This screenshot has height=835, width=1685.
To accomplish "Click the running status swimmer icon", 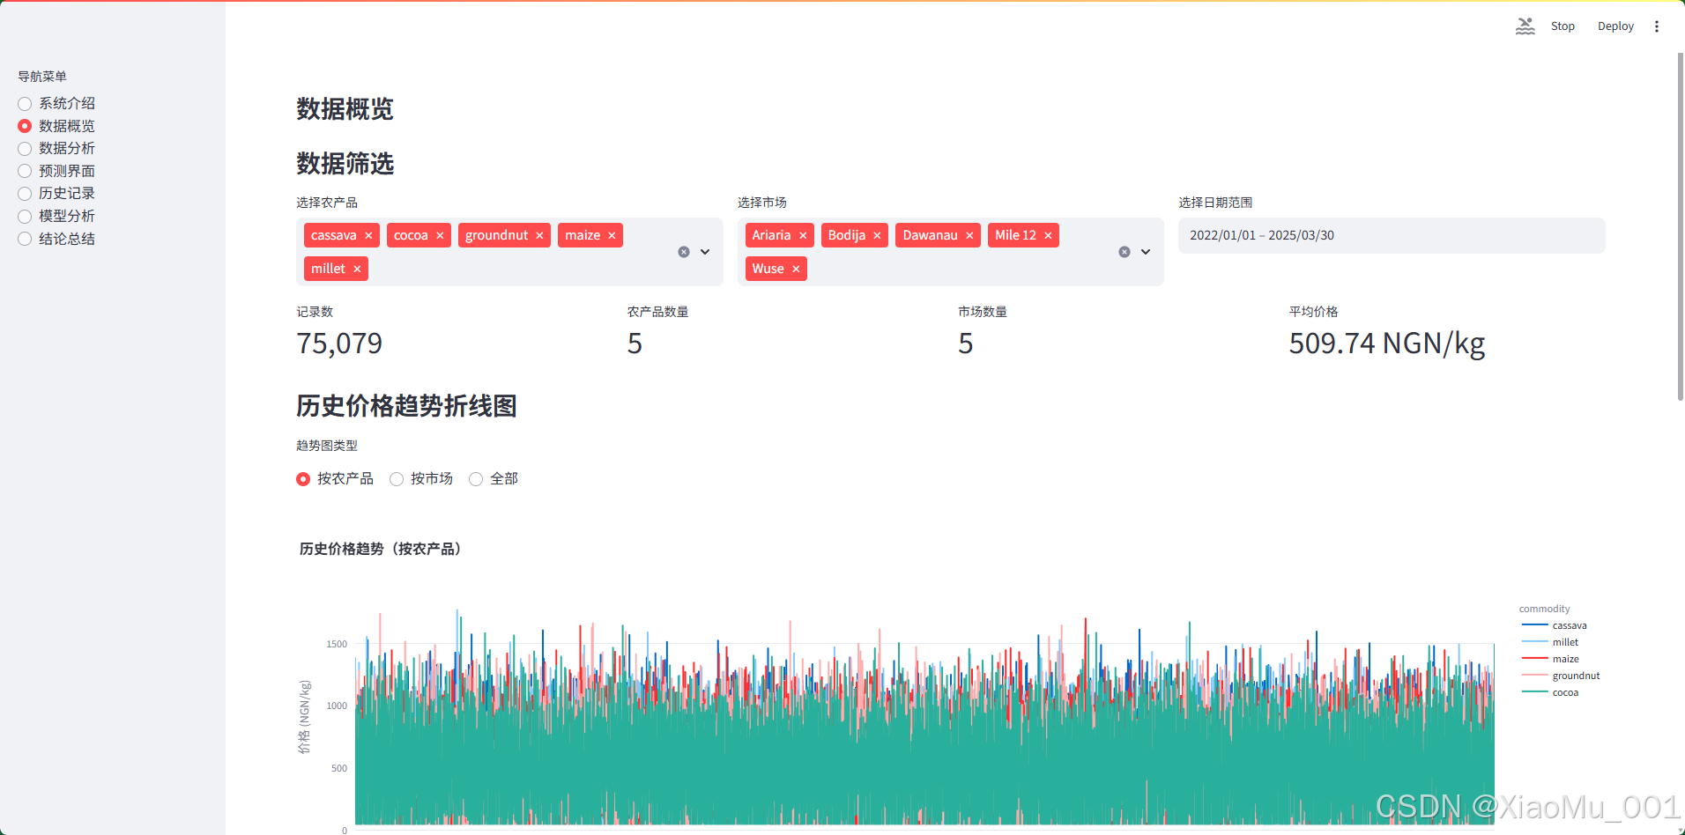I will click(1525, 26).
